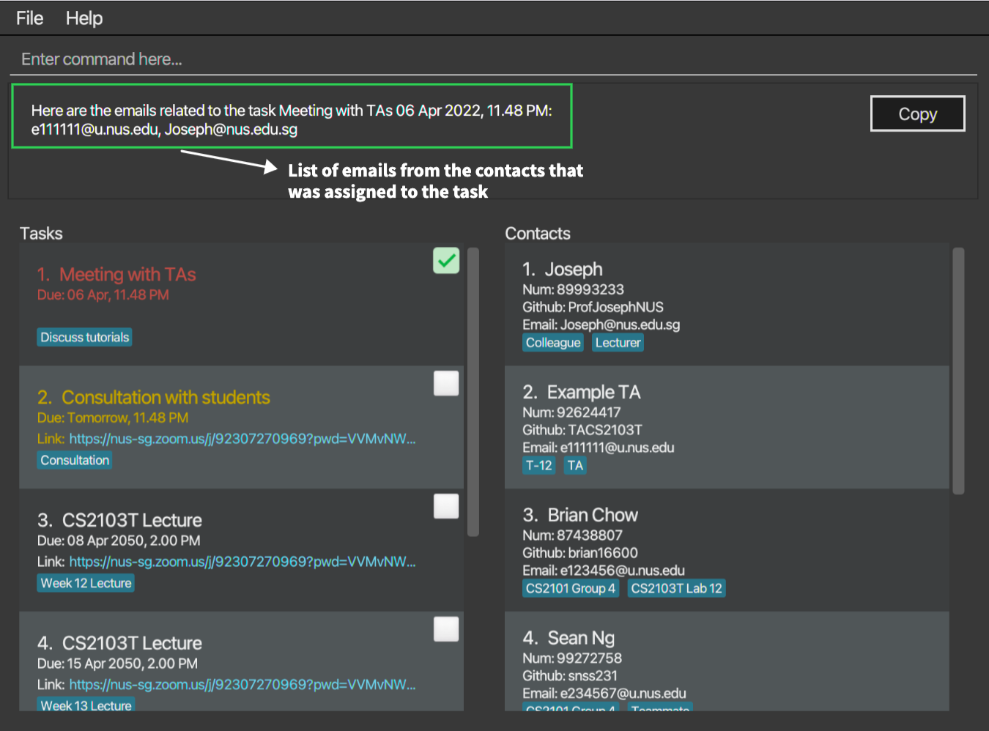
Task: Click 'Num: 89993233' for Joseph
Action: tap(573, 289)
